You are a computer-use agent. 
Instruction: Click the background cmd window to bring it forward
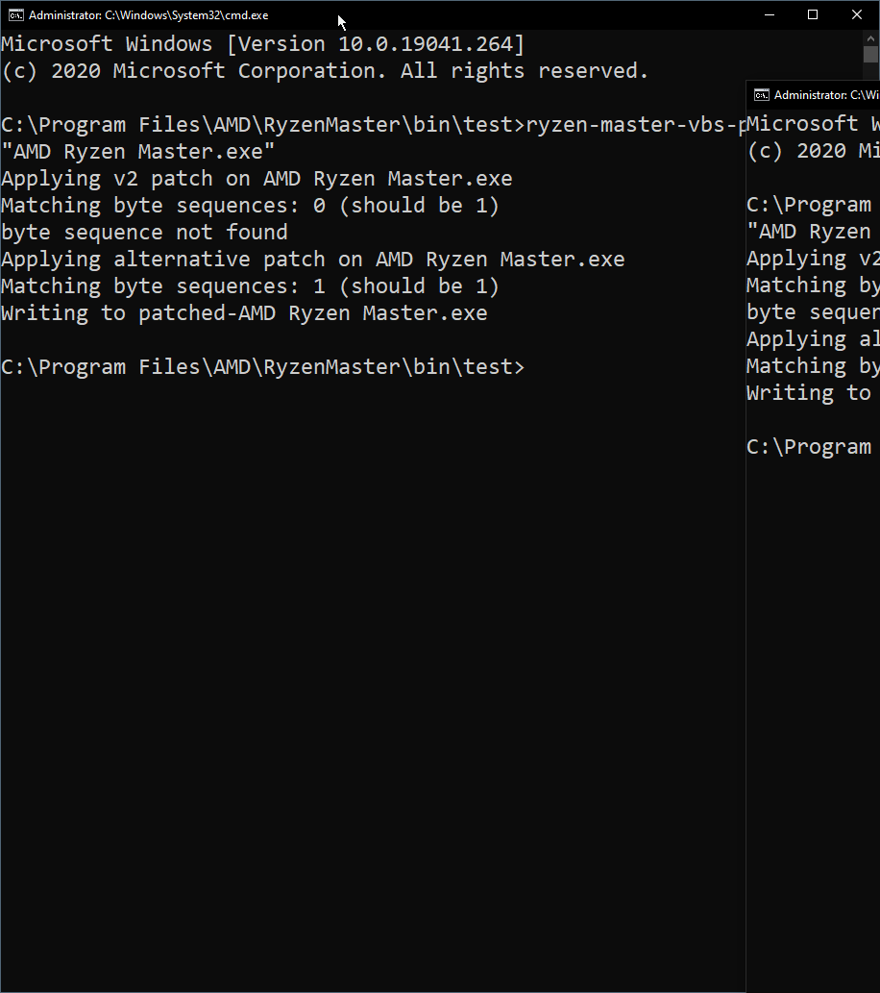(x=812, y=577)
